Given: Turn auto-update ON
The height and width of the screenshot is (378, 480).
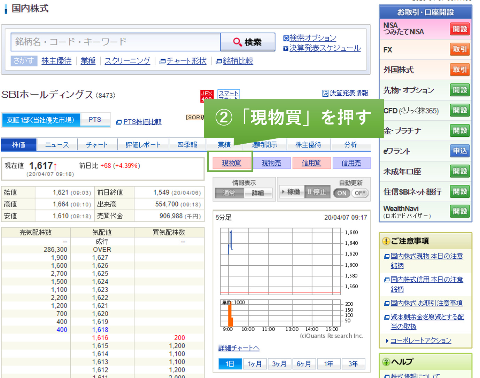Looking at the screenshot, I should (342, 193).
